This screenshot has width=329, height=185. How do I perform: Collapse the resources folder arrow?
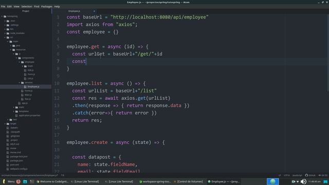(11, 50)
